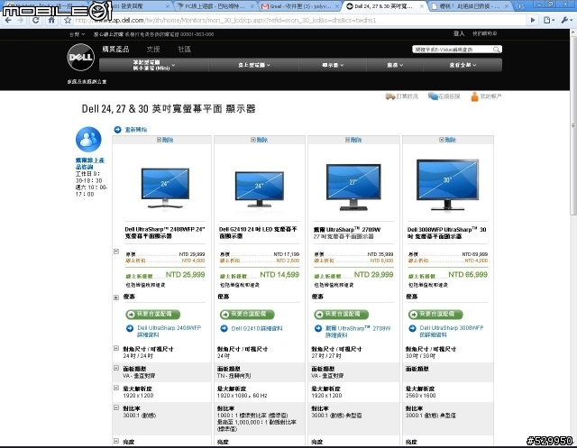Image resolution: width=577 pixels, height=448 pixels.
Task: Open the 社區 community navigation item
Action: pyautogui.click(x=184, y=49)
